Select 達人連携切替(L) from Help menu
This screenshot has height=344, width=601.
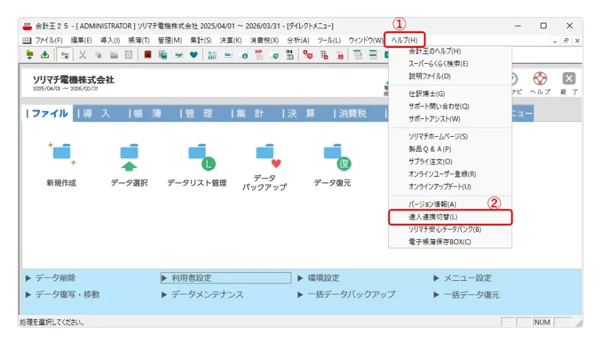coord(450,217)
